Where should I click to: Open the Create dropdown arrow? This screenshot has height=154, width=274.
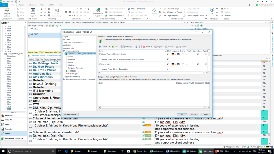pos(110,47)
